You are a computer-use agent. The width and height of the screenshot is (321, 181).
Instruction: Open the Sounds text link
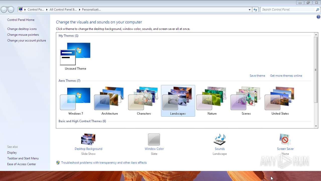pos(220,149)
